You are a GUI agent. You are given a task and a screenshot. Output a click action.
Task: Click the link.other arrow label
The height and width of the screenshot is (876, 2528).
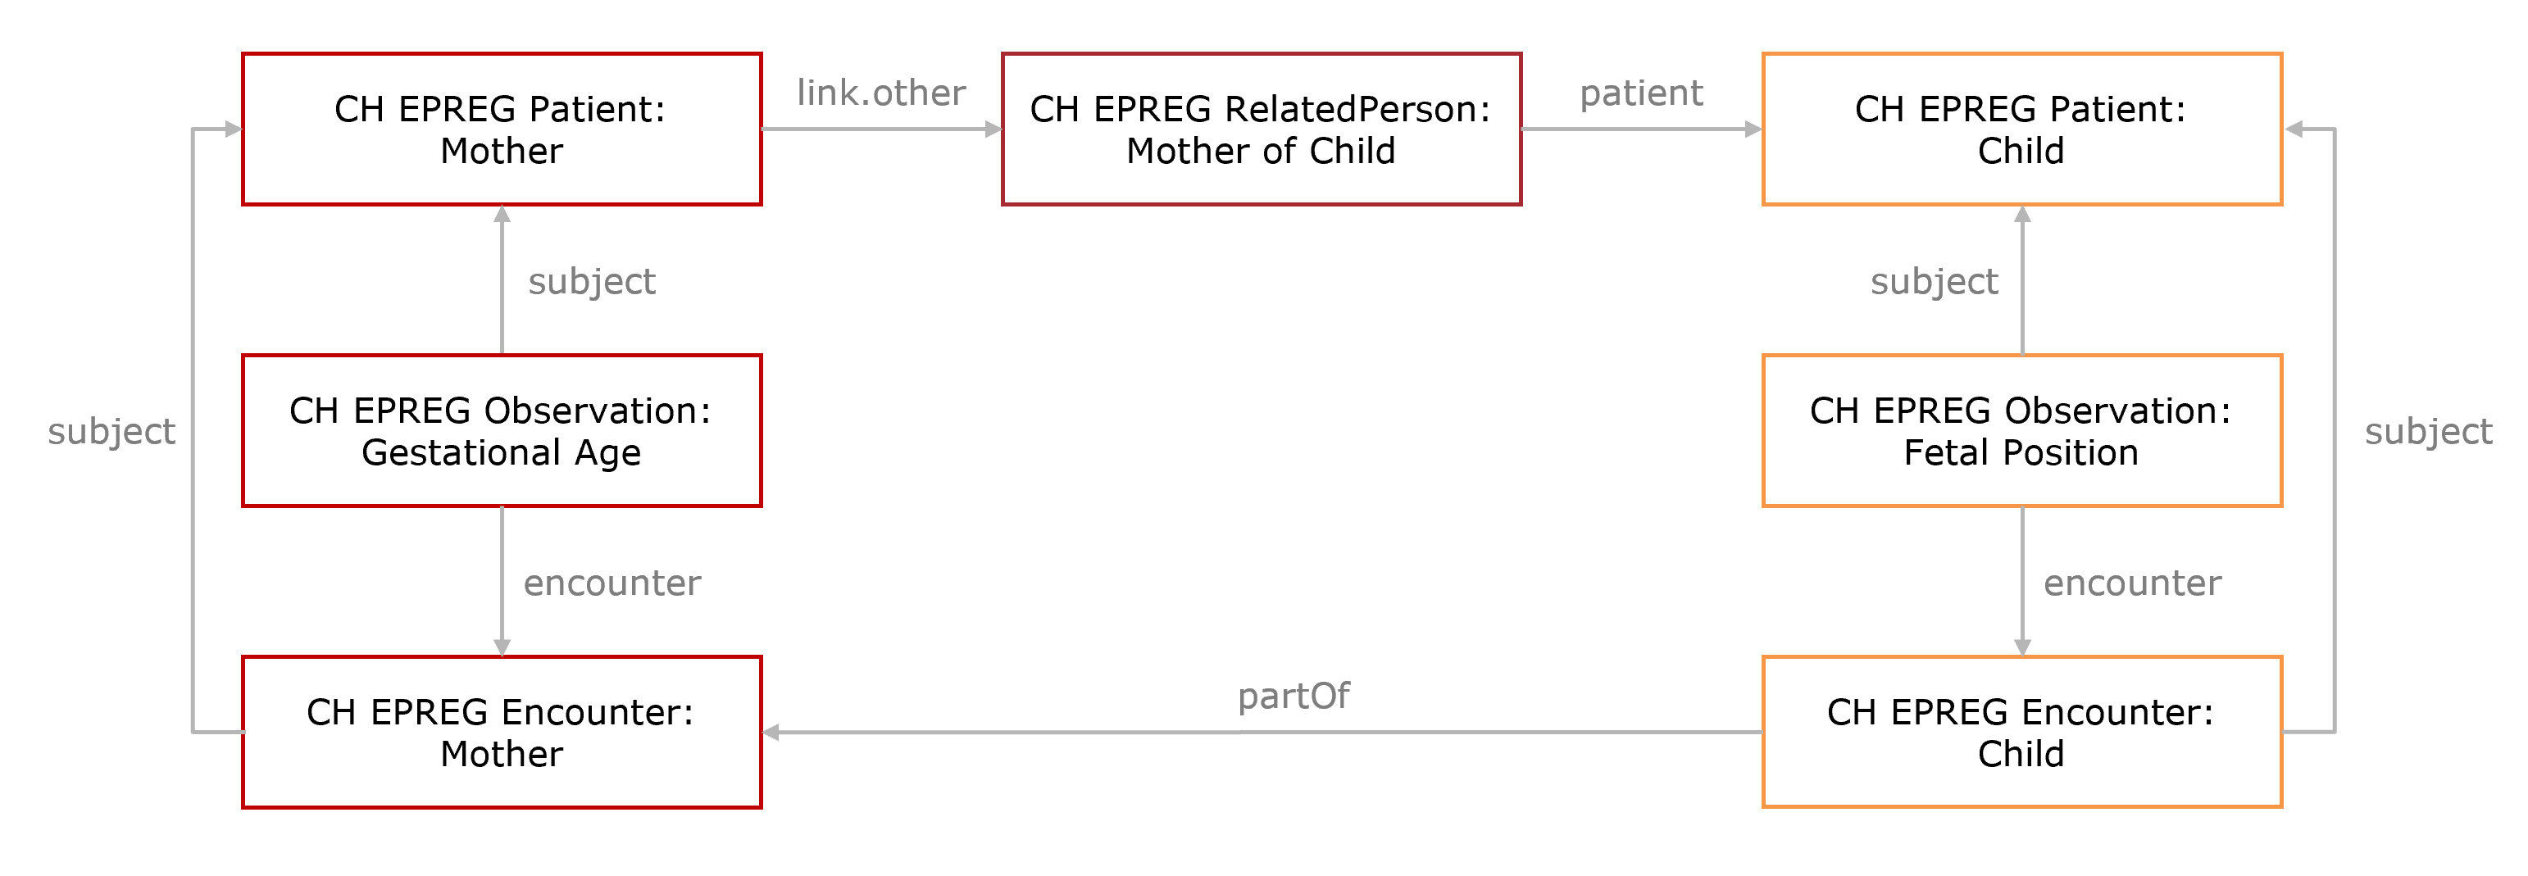point(880,93)
